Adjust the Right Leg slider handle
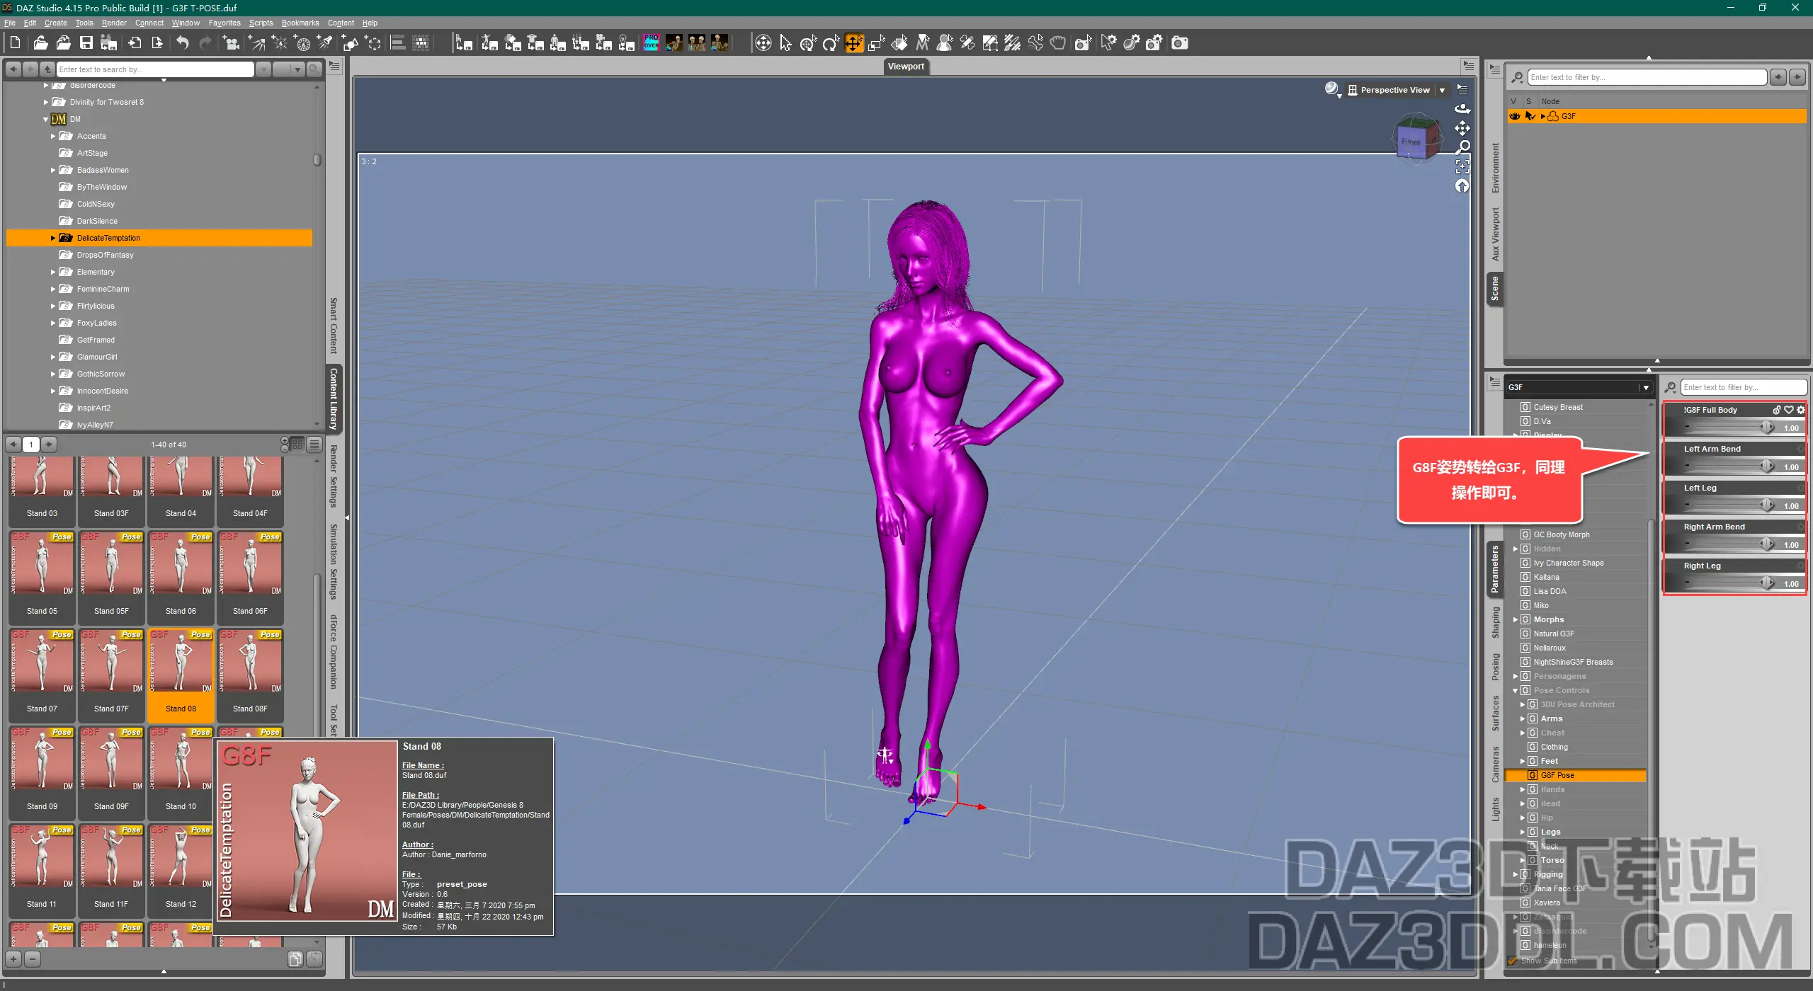Screen dimensions: 1813x991 coord(1767,583)
